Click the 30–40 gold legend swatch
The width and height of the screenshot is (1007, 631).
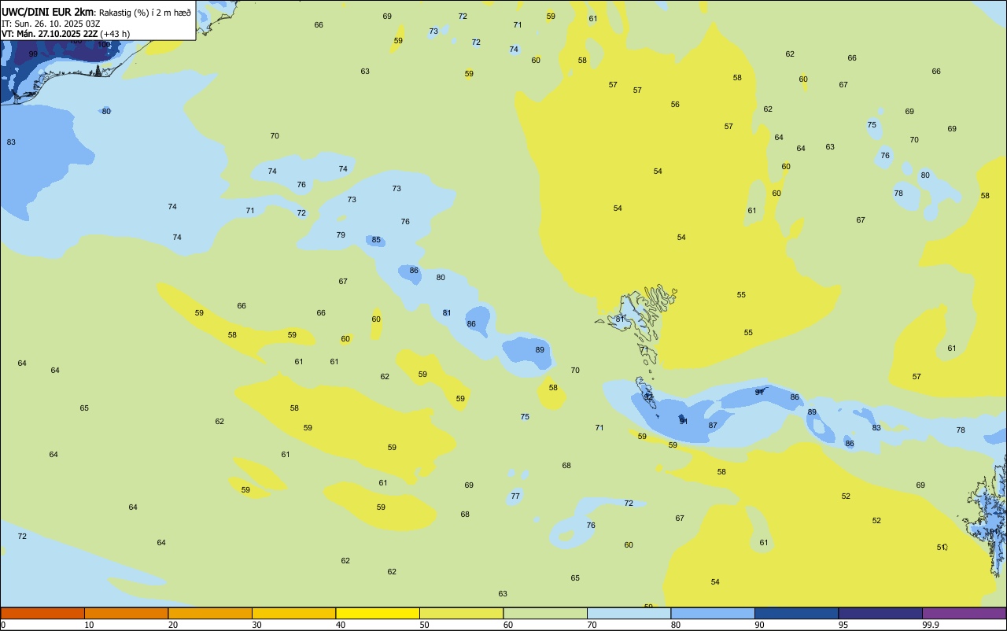pyautogui.click(x=293, y=613)
